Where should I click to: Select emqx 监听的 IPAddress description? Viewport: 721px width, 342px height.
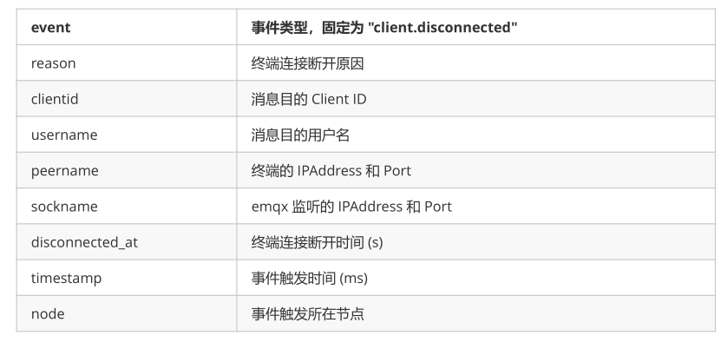(x=351, y=207)
